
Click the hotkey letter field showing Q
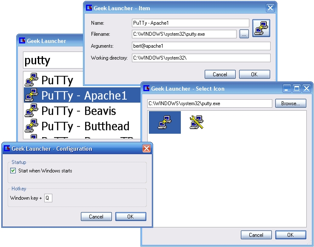point(48,198)
